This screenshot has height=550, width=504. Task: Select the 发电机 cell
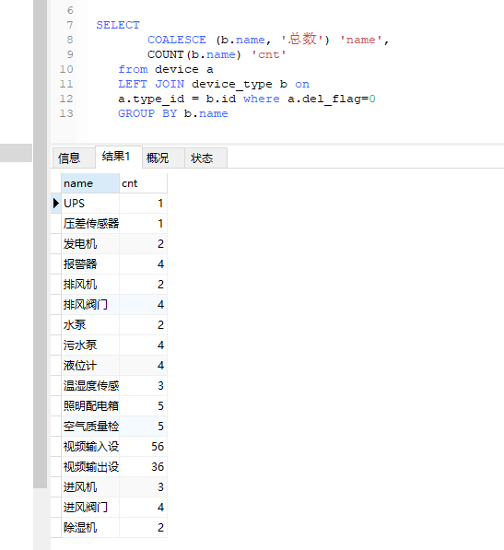[90, 244]
